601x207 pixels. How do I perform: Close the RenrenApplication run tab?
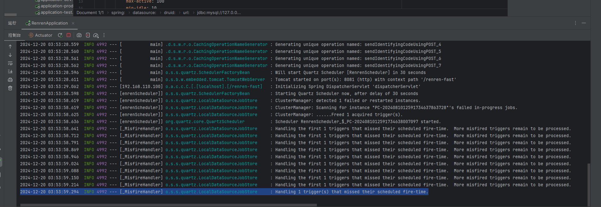point(73,23)
